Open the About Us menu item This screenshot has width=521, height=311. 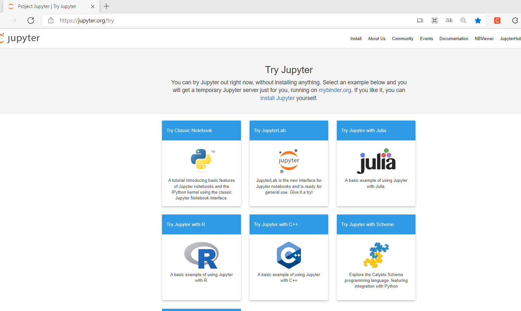click(377, 38)
